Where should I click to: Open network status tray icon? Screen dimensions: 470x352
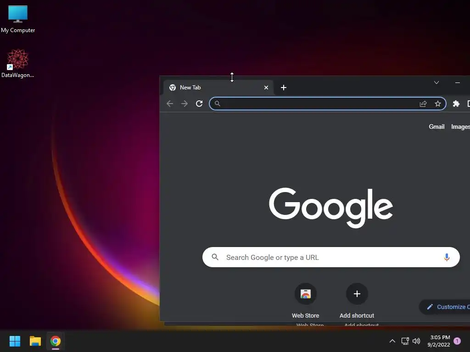coord(405,341)
